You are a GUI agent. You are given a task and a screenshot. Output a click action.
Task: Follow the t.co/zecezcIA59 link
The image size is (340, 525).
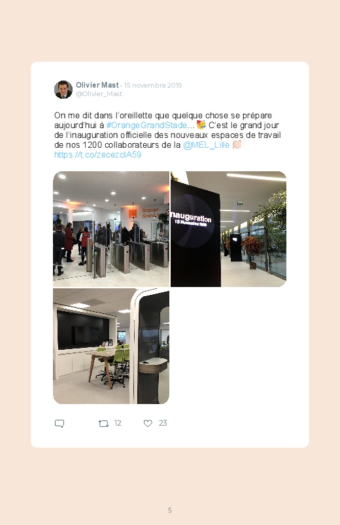point(98,155)
